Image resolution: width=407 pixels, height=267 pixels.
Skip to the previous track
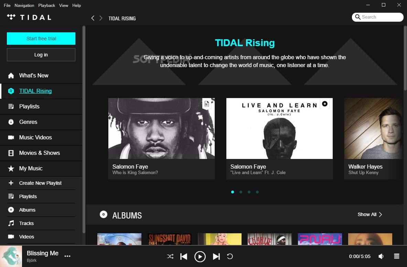[184, 257]
